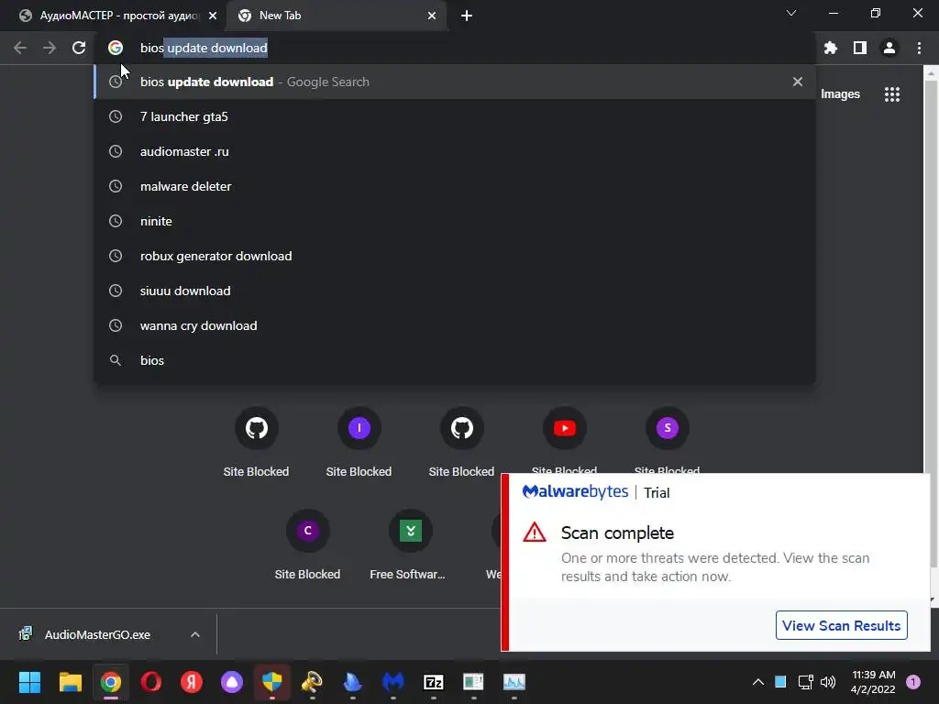939x704 pixels.
Task: Open the blue flame app in taskbar
Action: point(353,682)
